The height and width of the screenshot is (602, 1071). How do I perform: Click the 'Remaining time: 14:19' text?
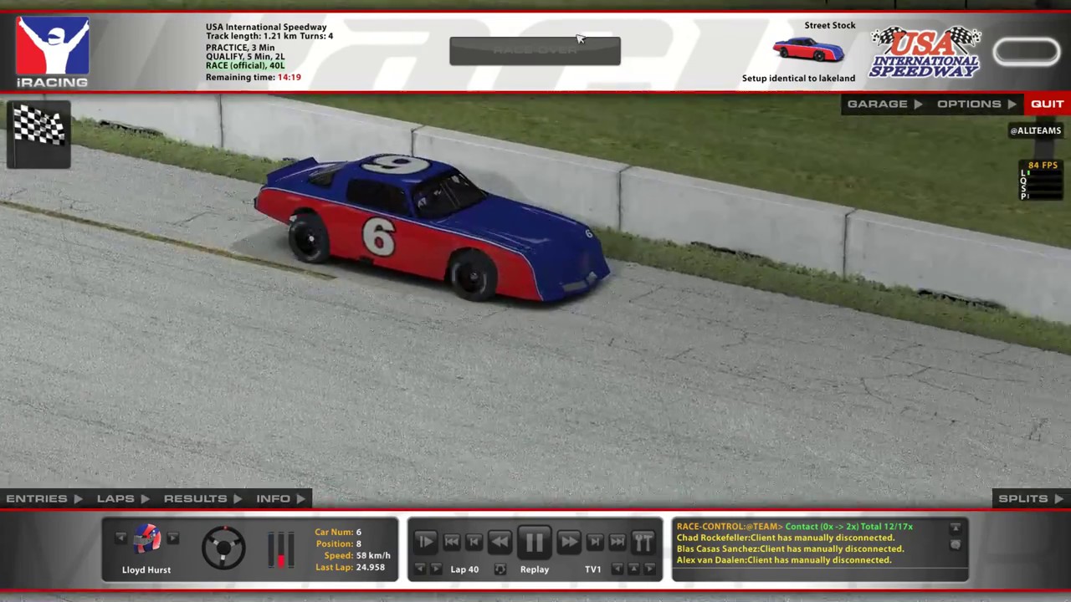(254, 77)
